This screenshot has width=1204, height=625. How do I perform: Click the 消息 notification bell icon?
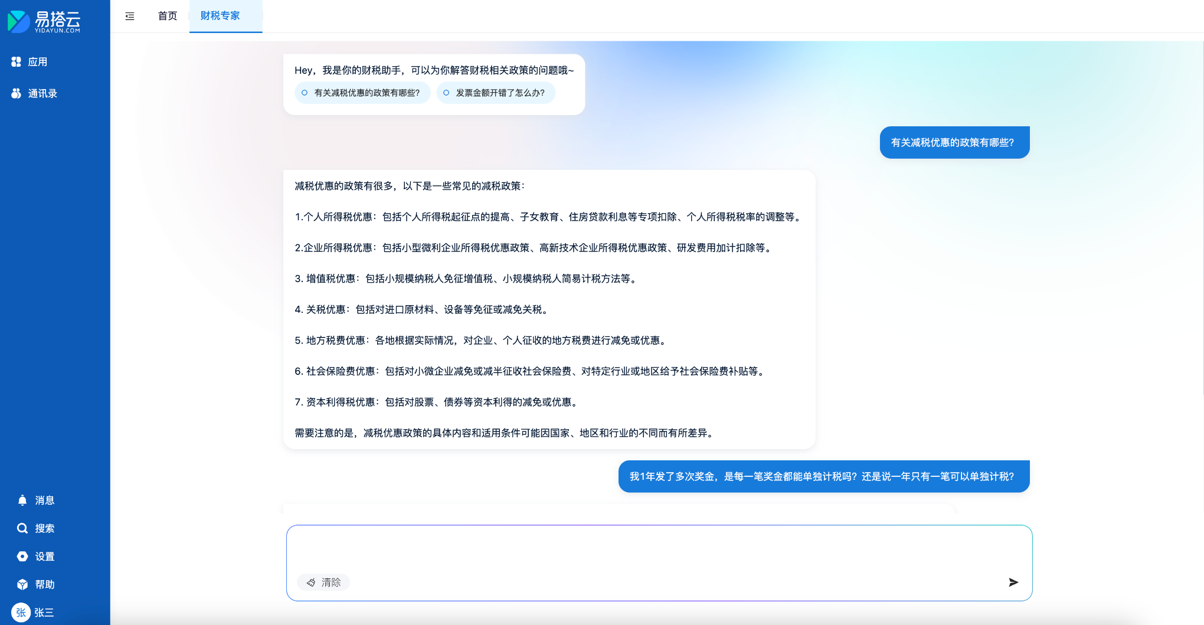[22, 500]
